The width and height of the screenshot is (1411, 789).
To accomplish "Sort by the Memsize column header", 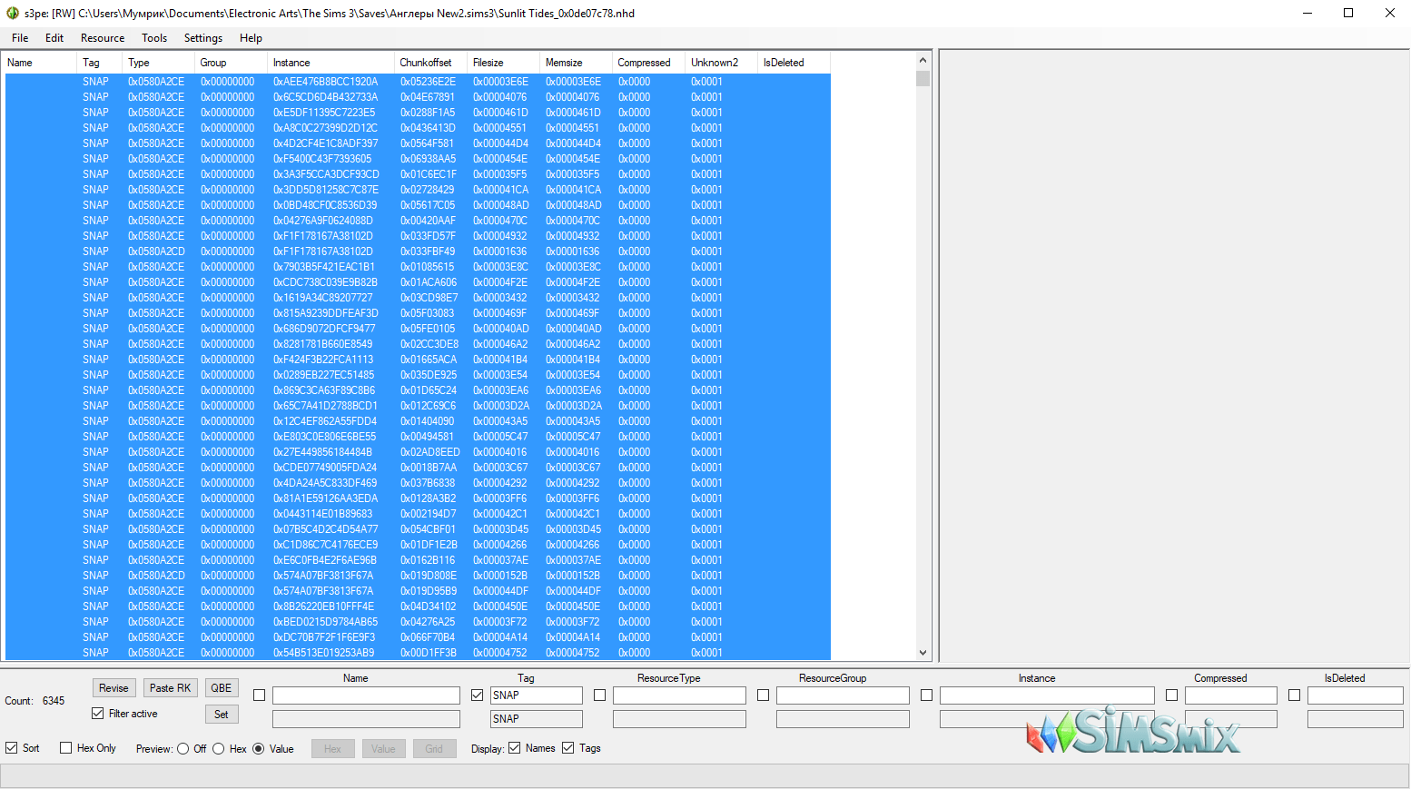I will click(577, 63).
